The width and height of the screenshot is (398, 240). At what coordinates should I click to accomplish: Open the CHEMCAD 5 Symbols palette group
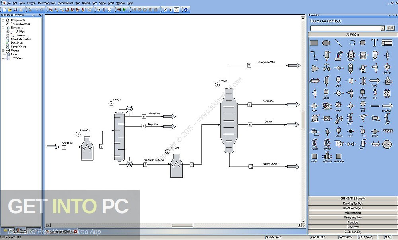coord(353,198)
